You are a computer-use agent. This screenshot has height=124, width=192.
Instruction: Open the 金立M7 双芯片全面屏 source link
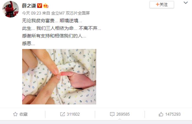click(70, 13)
